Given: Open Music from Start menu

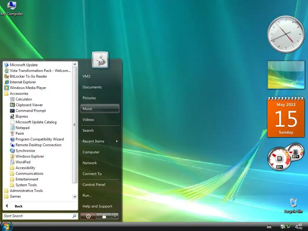Looking at the screenshot, I should (100, 108).
